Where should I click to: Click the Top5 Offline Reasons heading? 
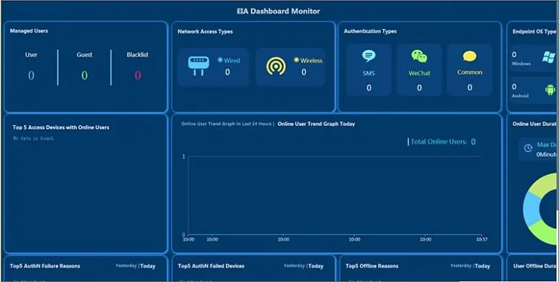point(372,266)
